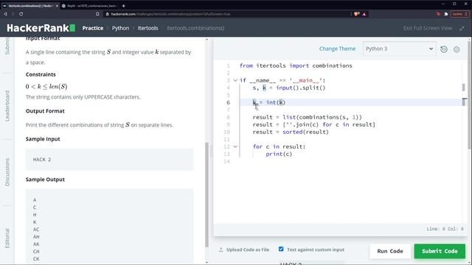The height and width of the screenshot is (265, 472).
Task: Open the Editorial side tab
Action: [x=7, y=239]
